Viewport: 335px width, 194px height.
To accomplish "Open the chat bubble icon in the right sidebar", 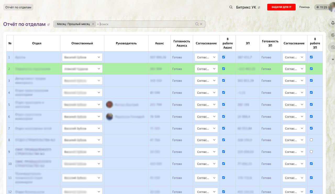I will (333, 47).
